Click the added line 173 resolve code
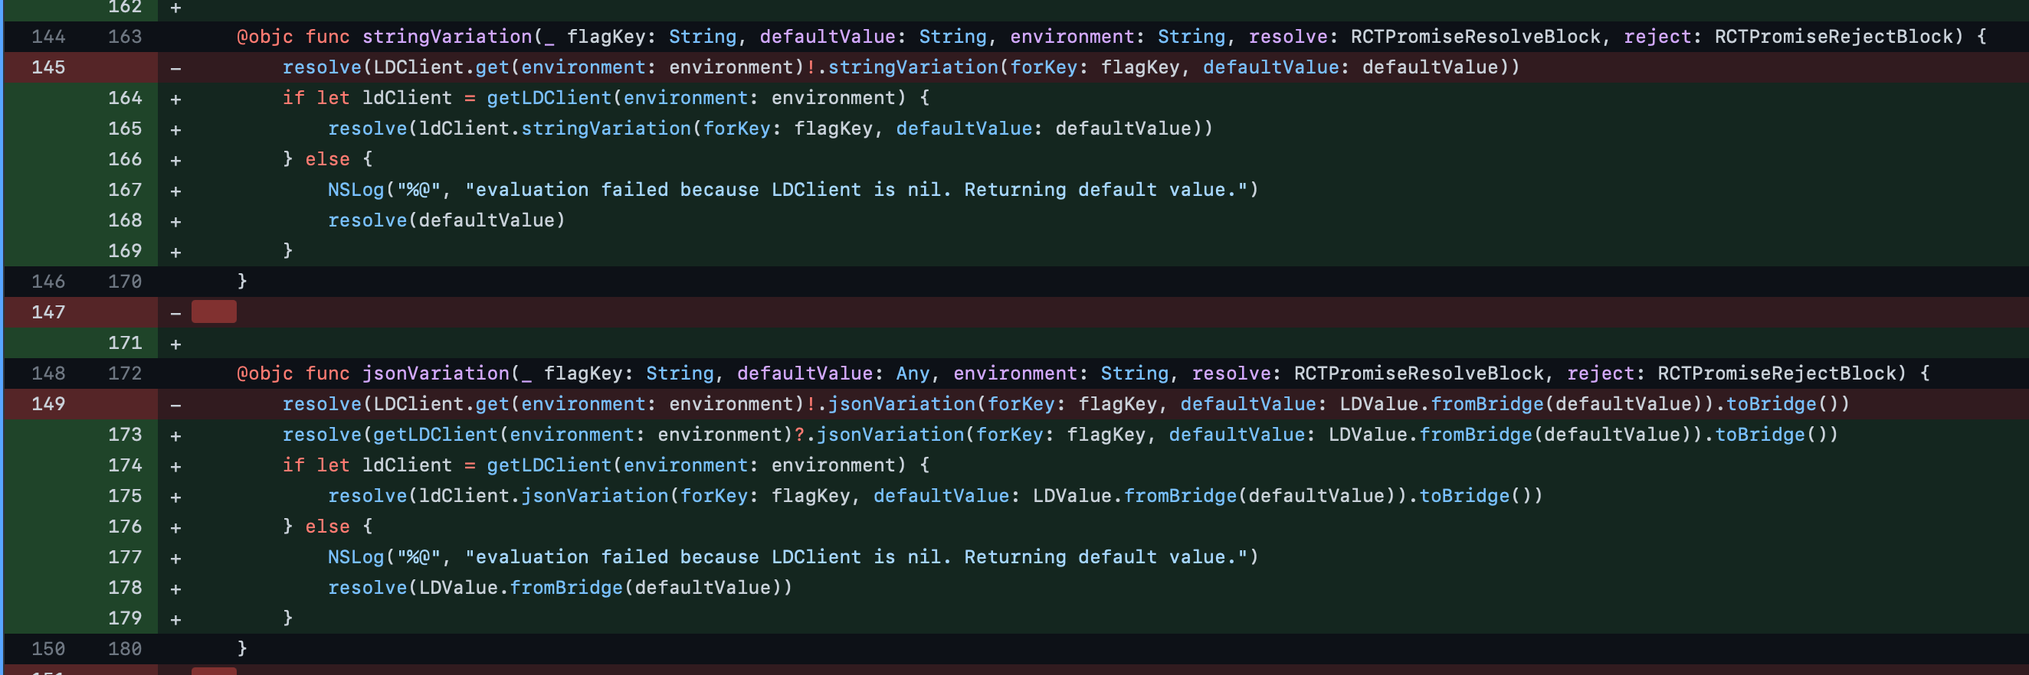Viewport: 2029px width, 675px height. point(1060,435)
